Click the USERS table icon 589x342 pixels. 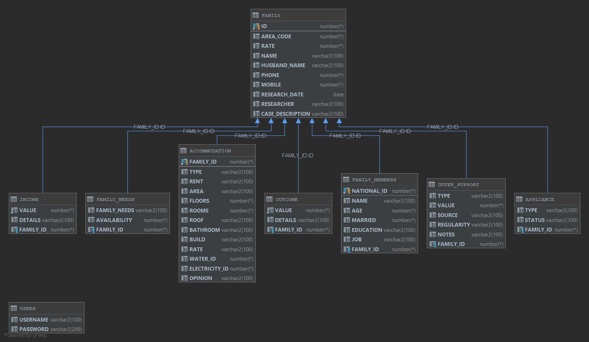[x=14, y=308]
